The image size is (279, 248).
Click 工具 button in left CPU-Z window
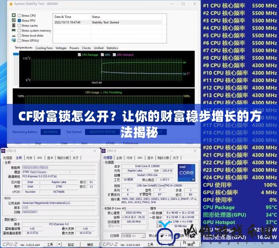click(50, 244)
